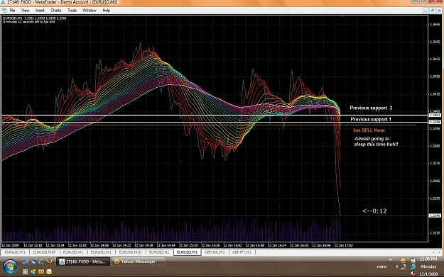
Task: Switch to the GBPUSD,M1 chart tab
Action: pos(215,252)
